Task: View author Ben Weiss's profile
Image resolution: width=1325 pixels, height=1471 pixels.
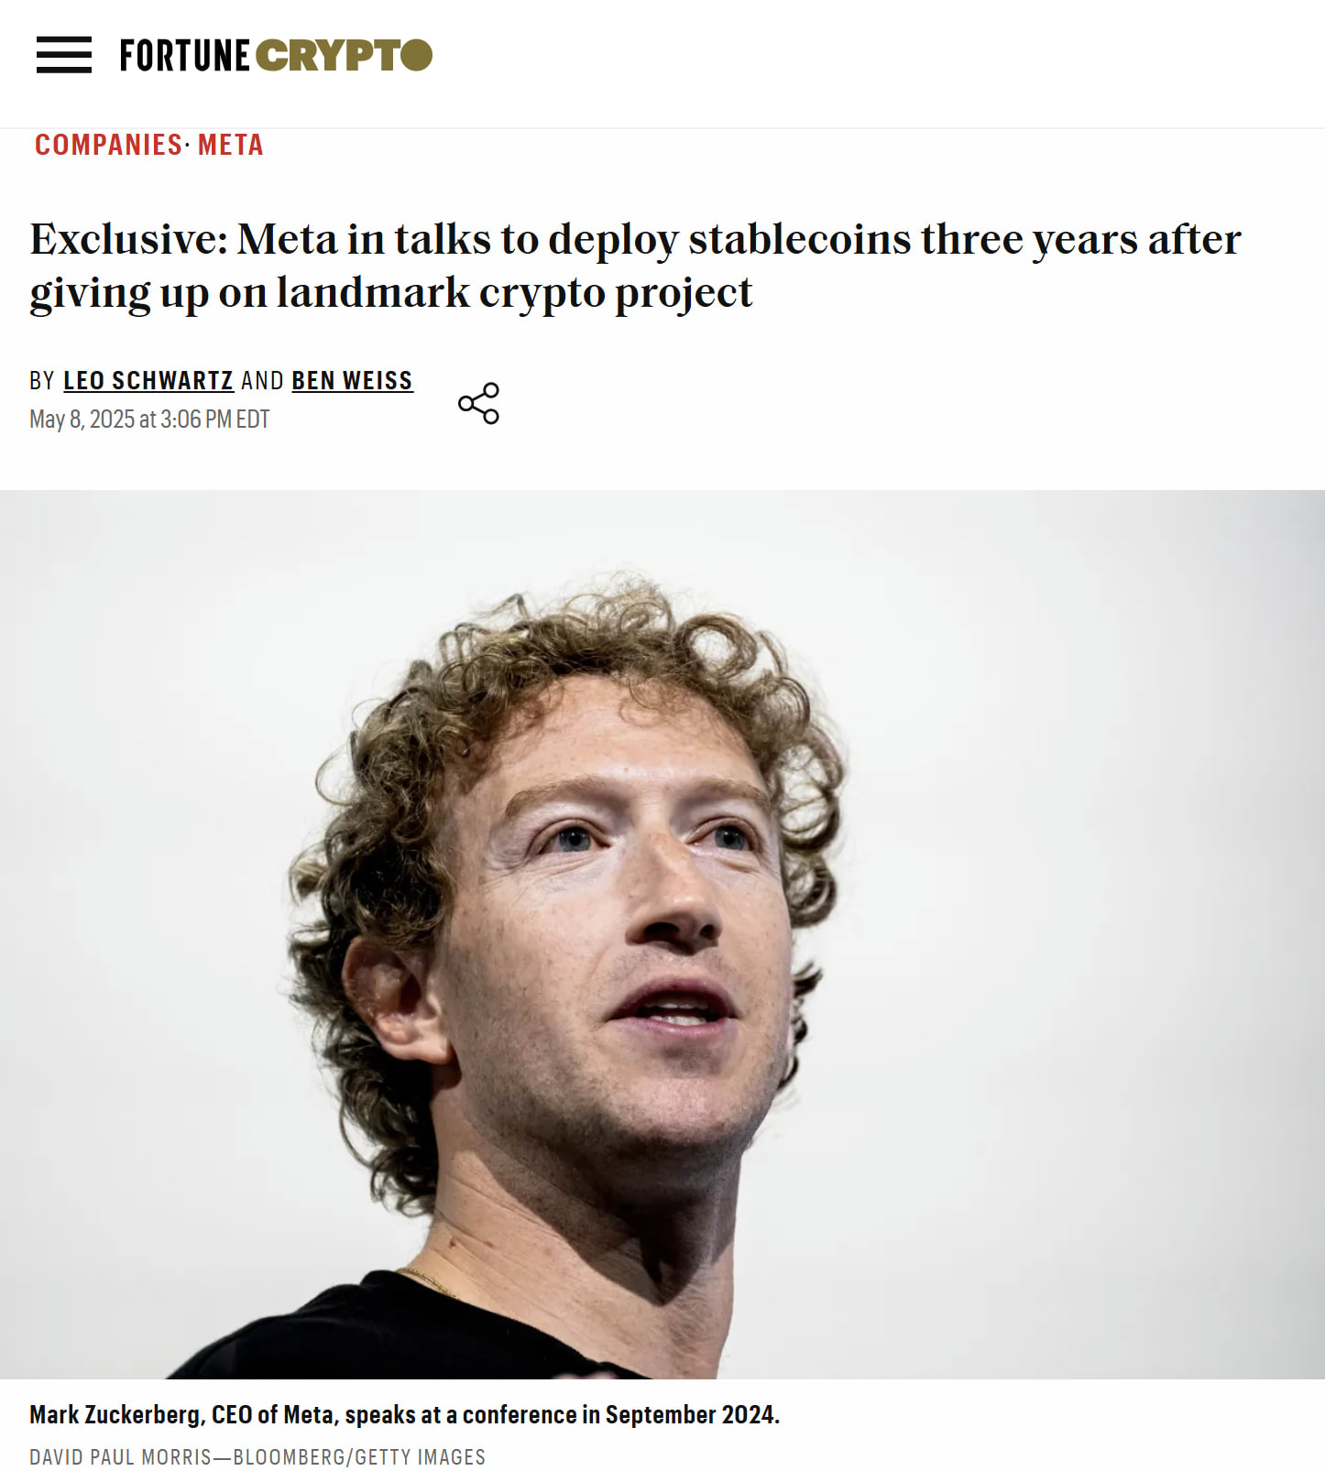Action: click(x=353, y=381)
